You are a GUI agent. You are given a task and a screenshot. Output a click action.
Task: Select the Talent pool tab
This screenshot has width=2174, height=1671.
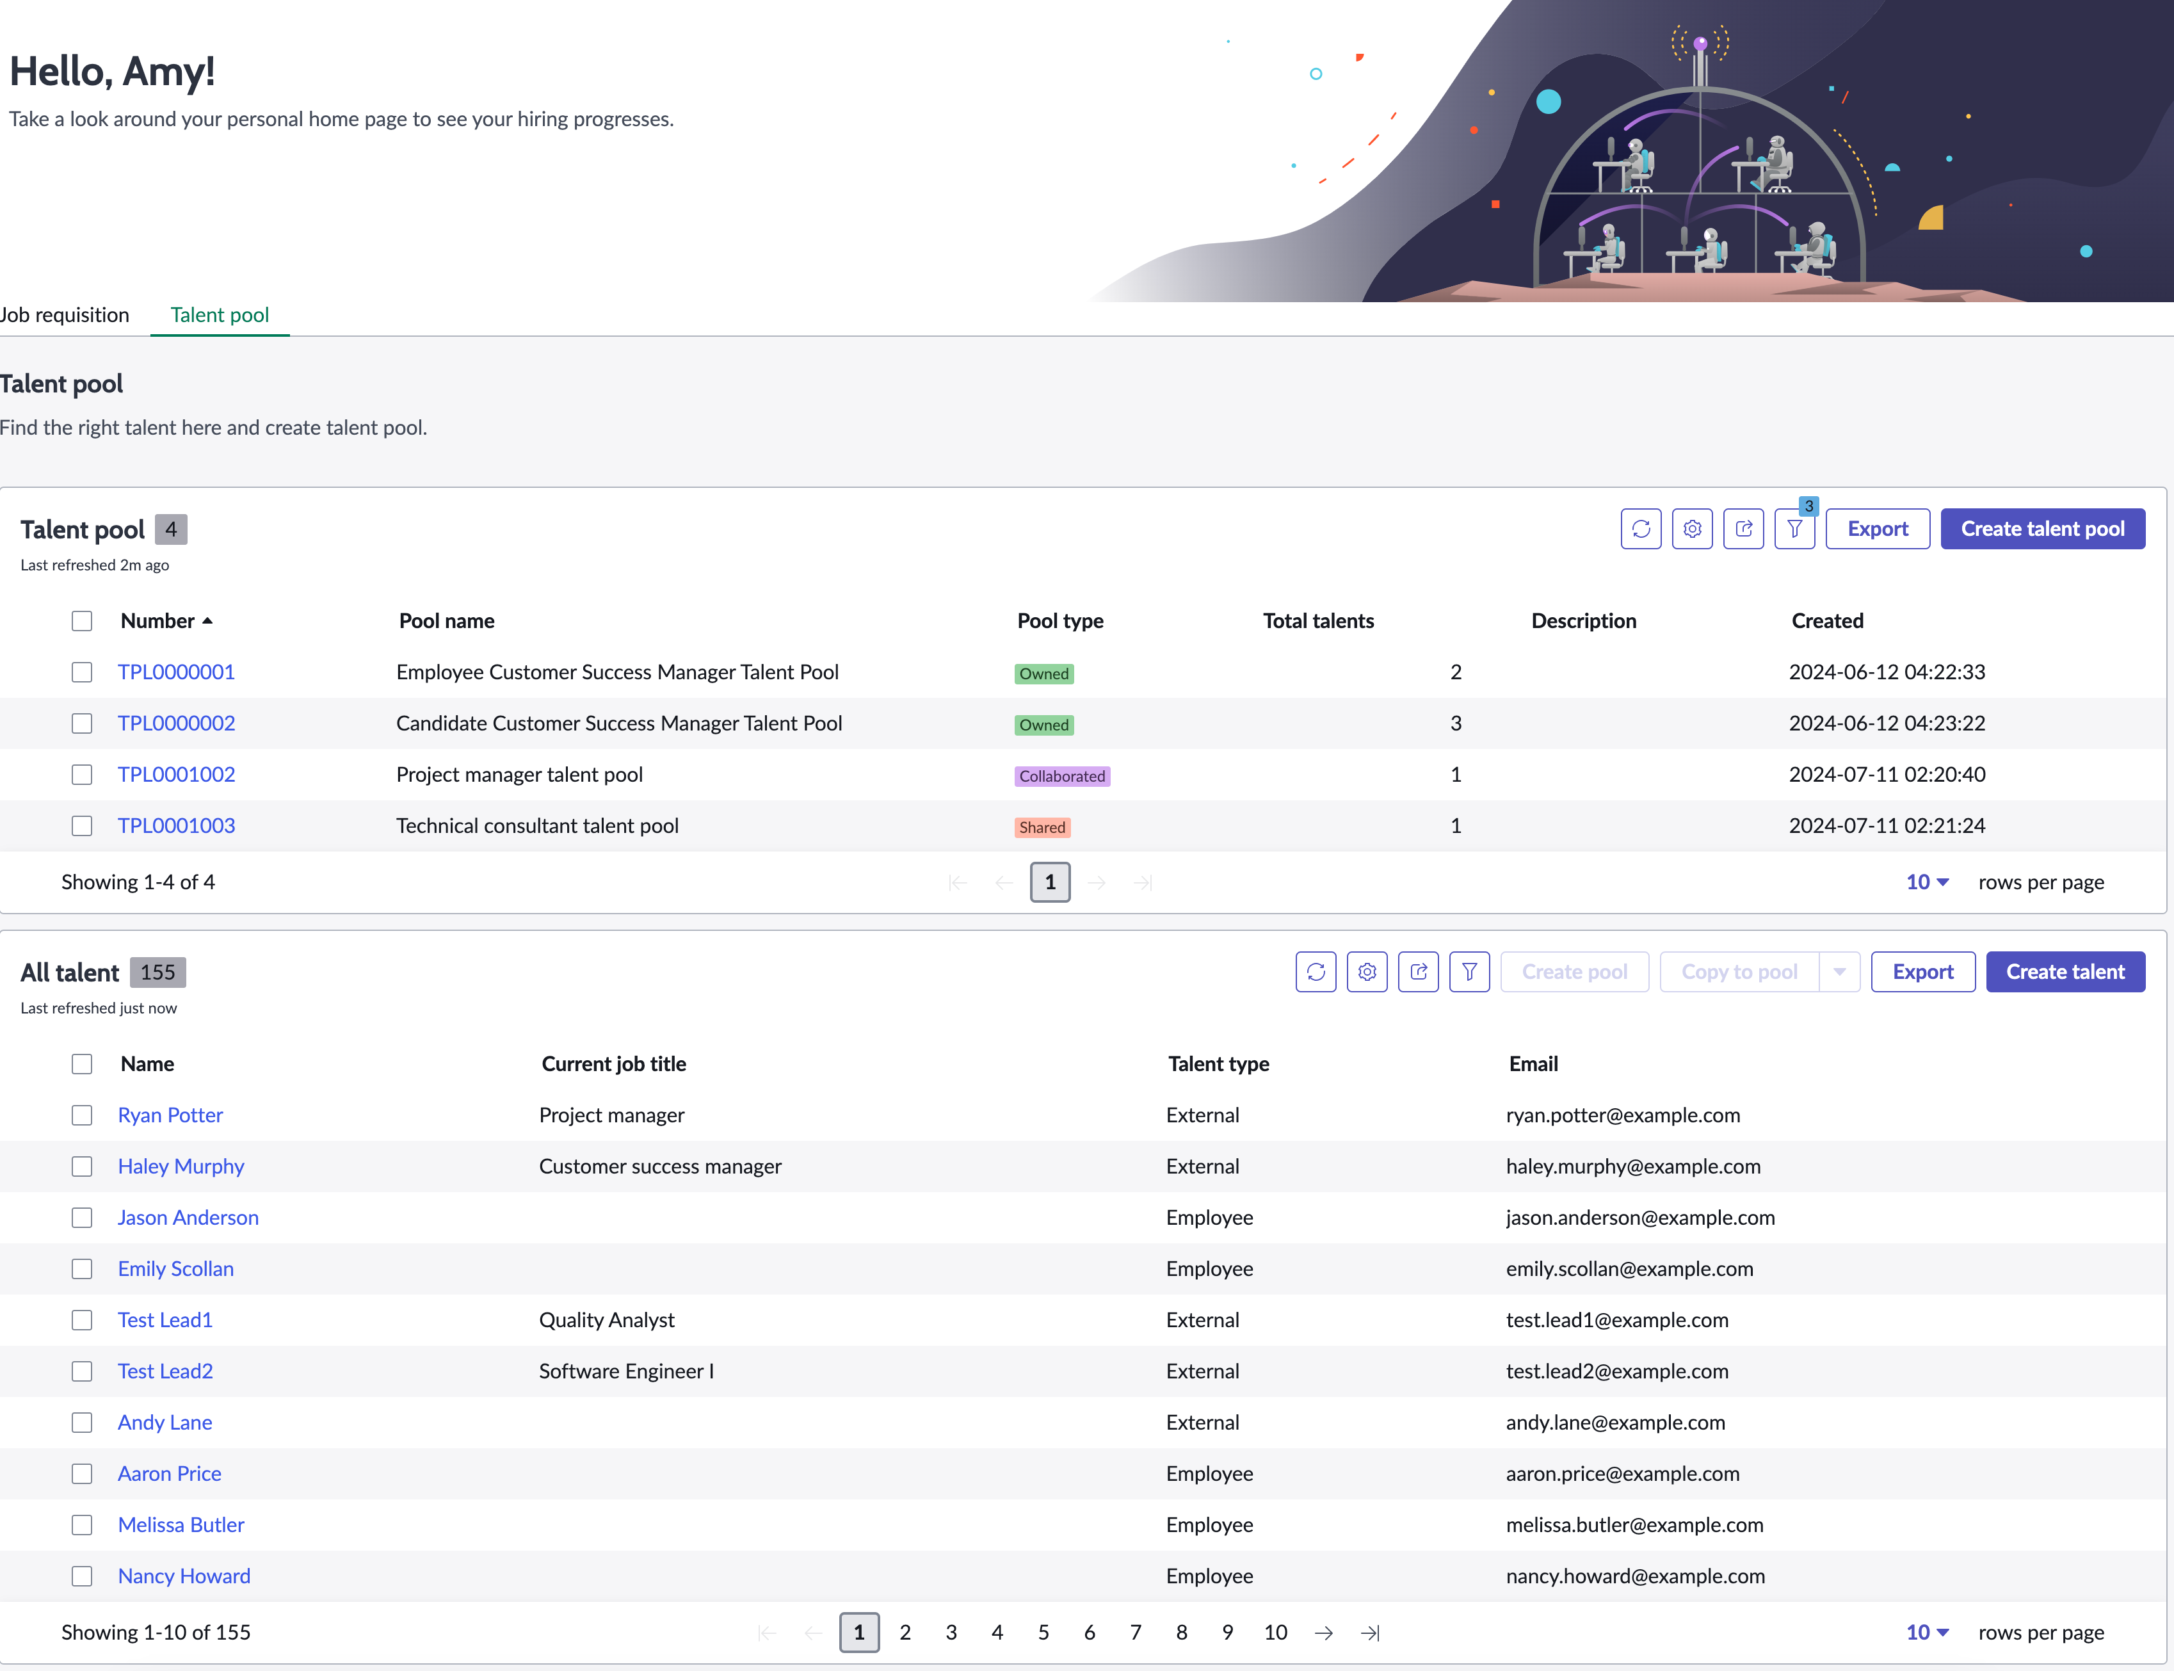coord(220,314)
